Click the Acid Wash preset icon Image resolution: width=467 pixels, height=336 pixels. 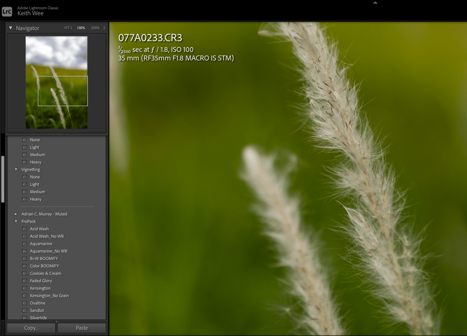pyautogui.click(x=25, y=229)
